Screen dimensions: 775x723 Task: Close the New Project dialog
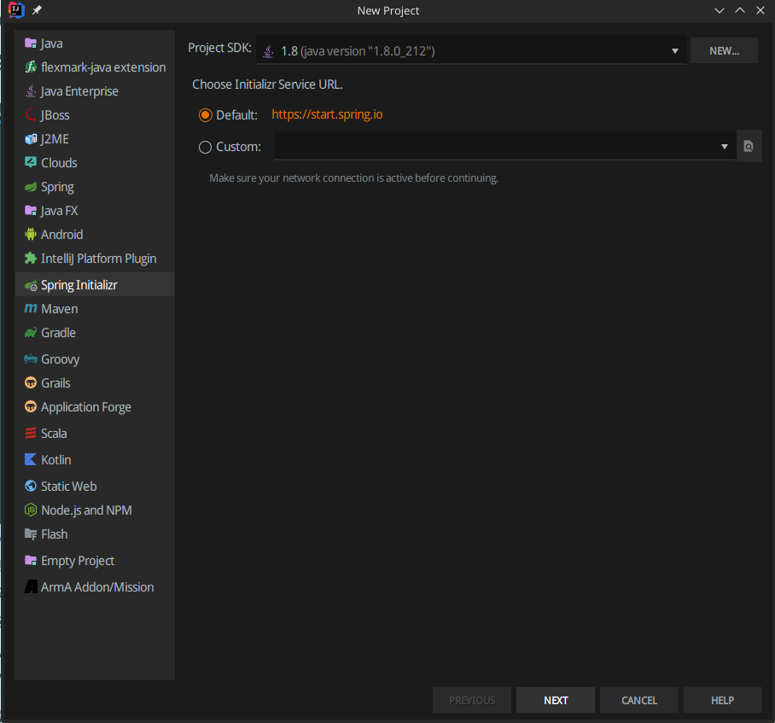[x=760, y=10]
